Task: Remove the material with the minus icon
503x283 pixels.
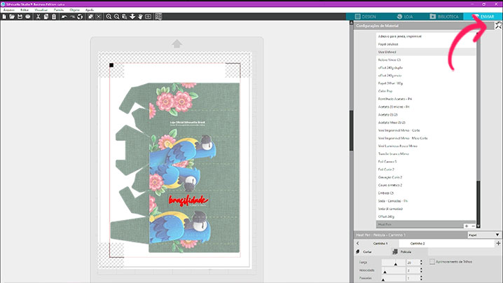Action: pyautogui.click(x=473, y=226)
